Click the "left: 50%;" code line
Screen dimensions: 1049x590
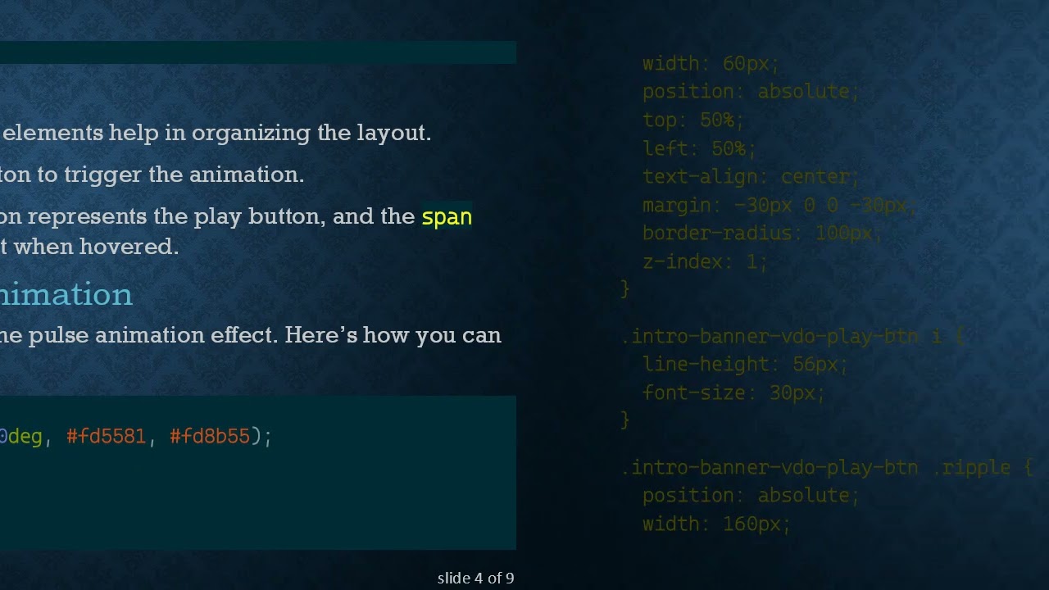(698, 148)
